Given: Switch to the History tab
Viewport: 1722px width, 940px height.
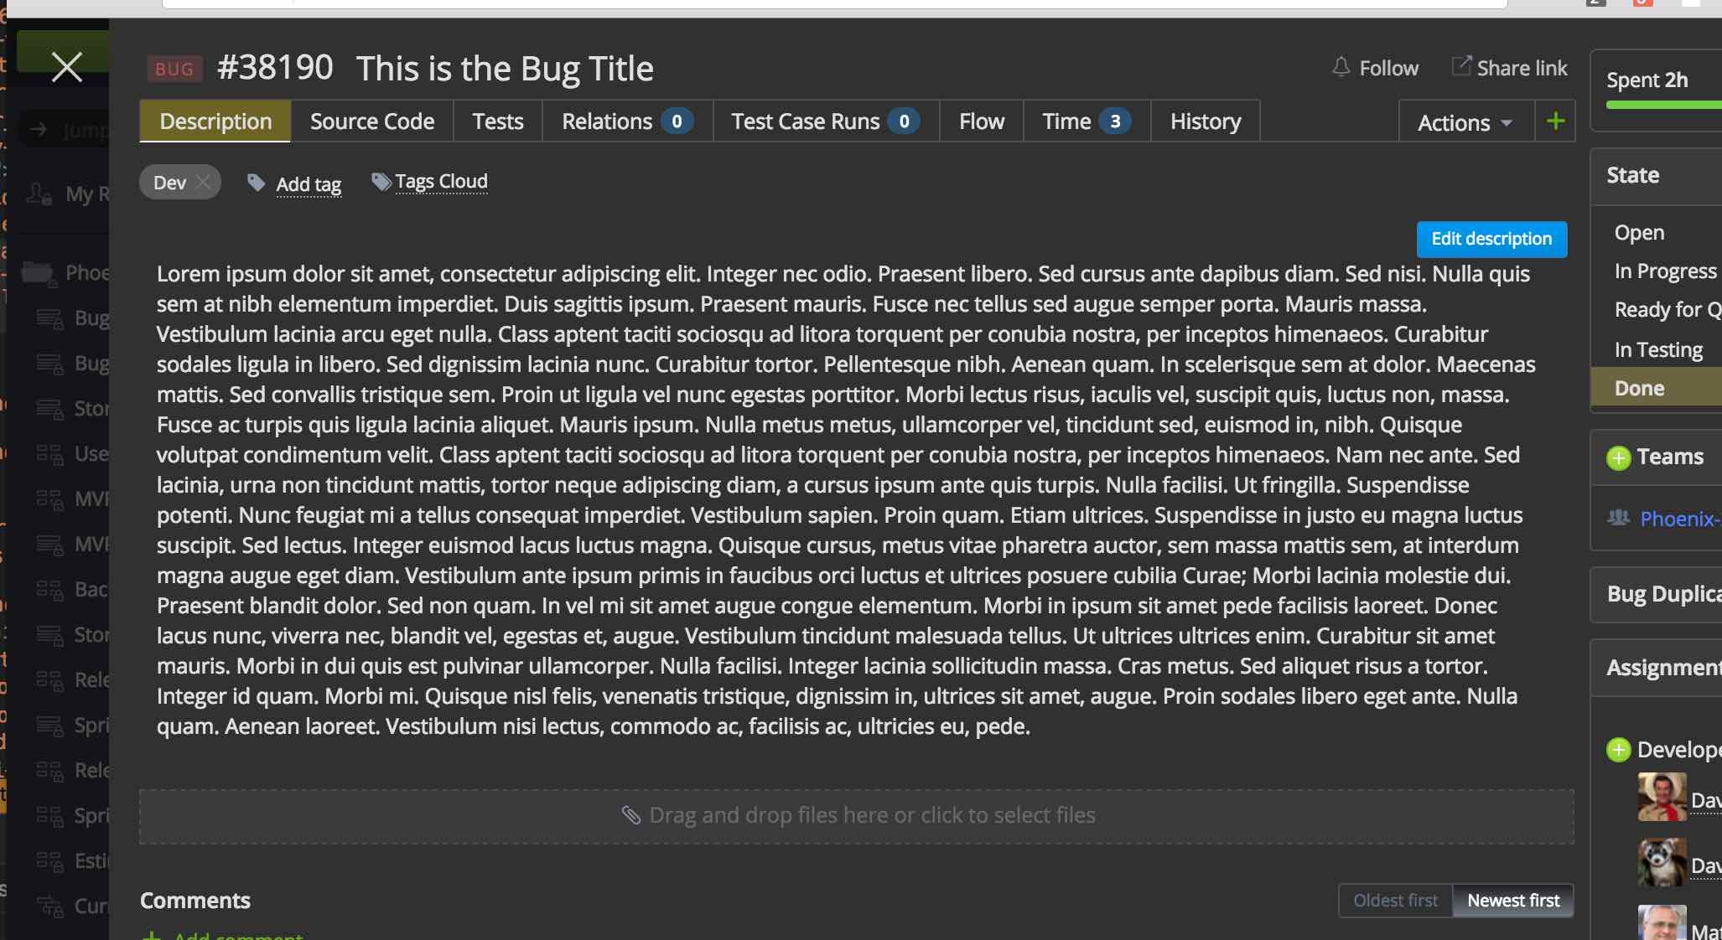Looking at the screenshot, I should tap(1205, 121).
